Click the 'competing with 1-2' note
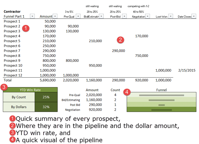 click(x=138, y=6)
